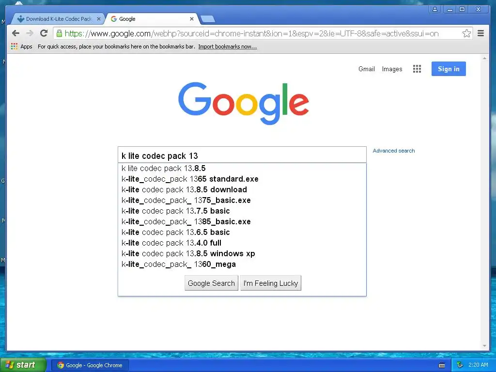Open Gmail link

[366, 69]
